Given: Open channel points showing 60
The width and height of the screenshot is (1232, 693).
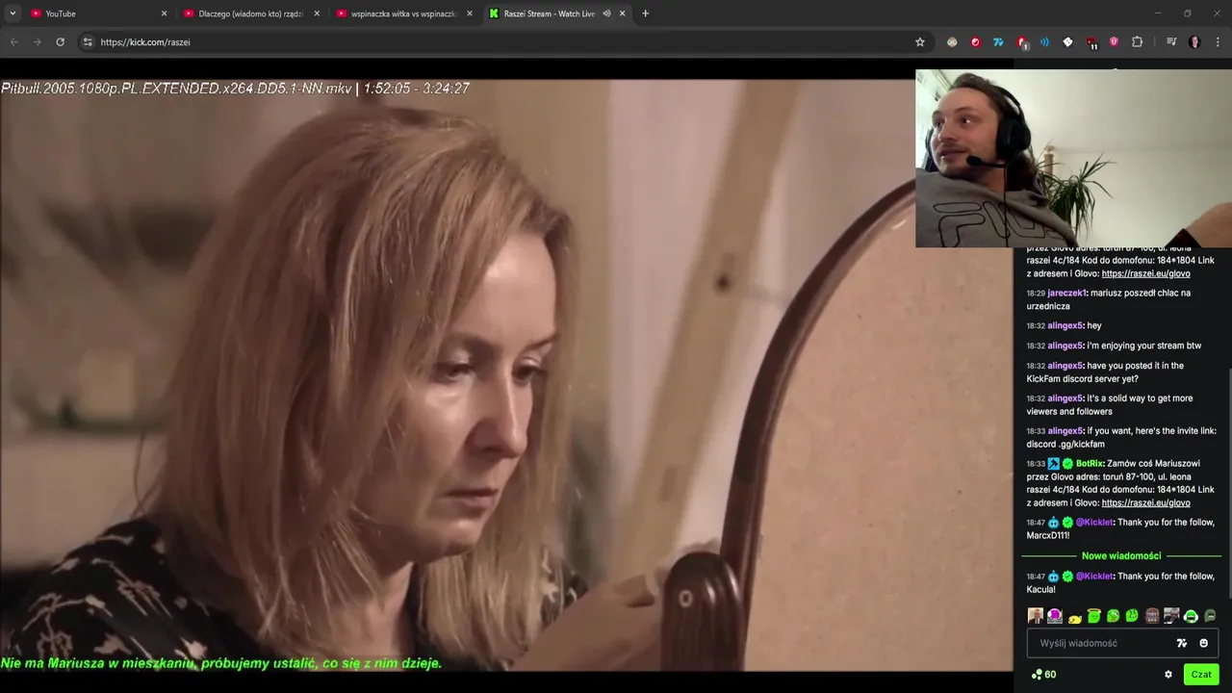Looking at the screenshot, I should [x=1044, y=675].
